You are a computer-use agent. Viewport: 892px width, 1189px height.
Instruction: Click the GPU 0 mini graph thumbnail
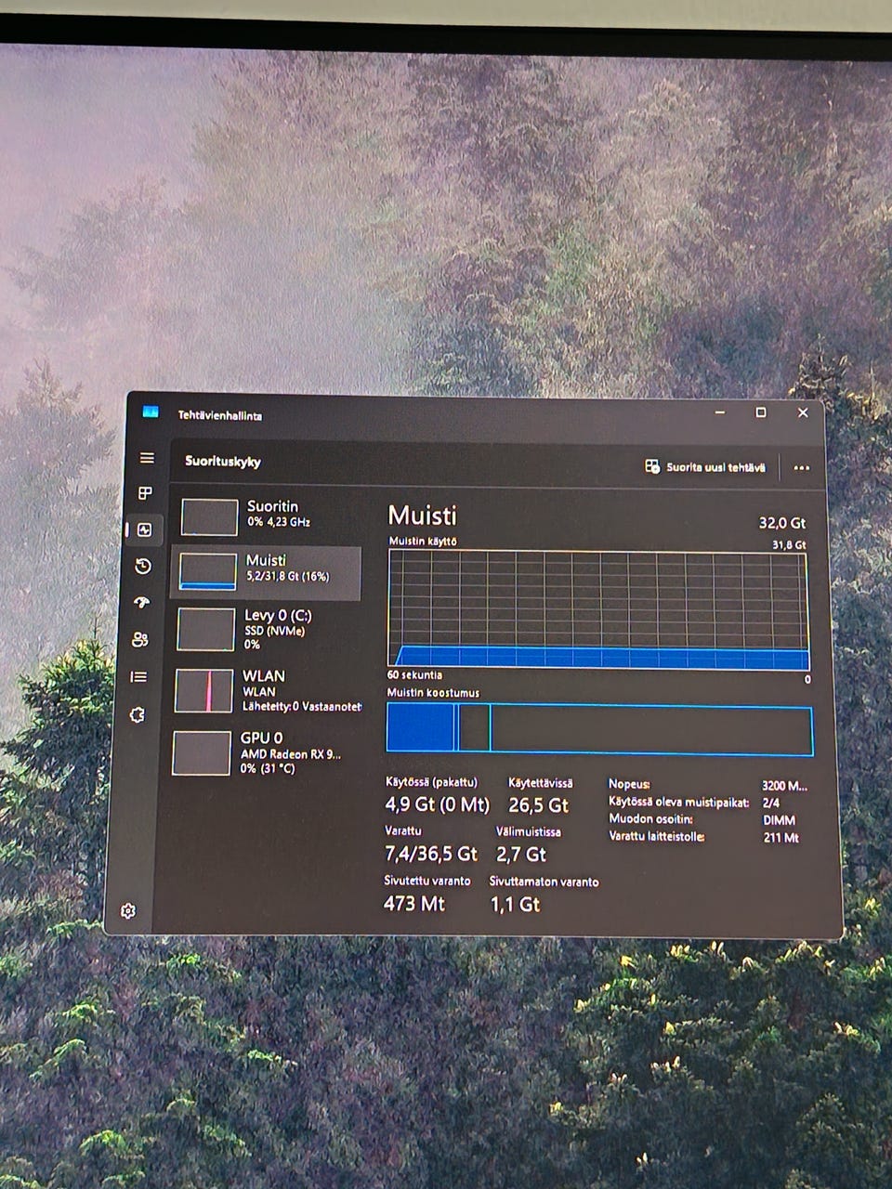(x=202, y=752)
